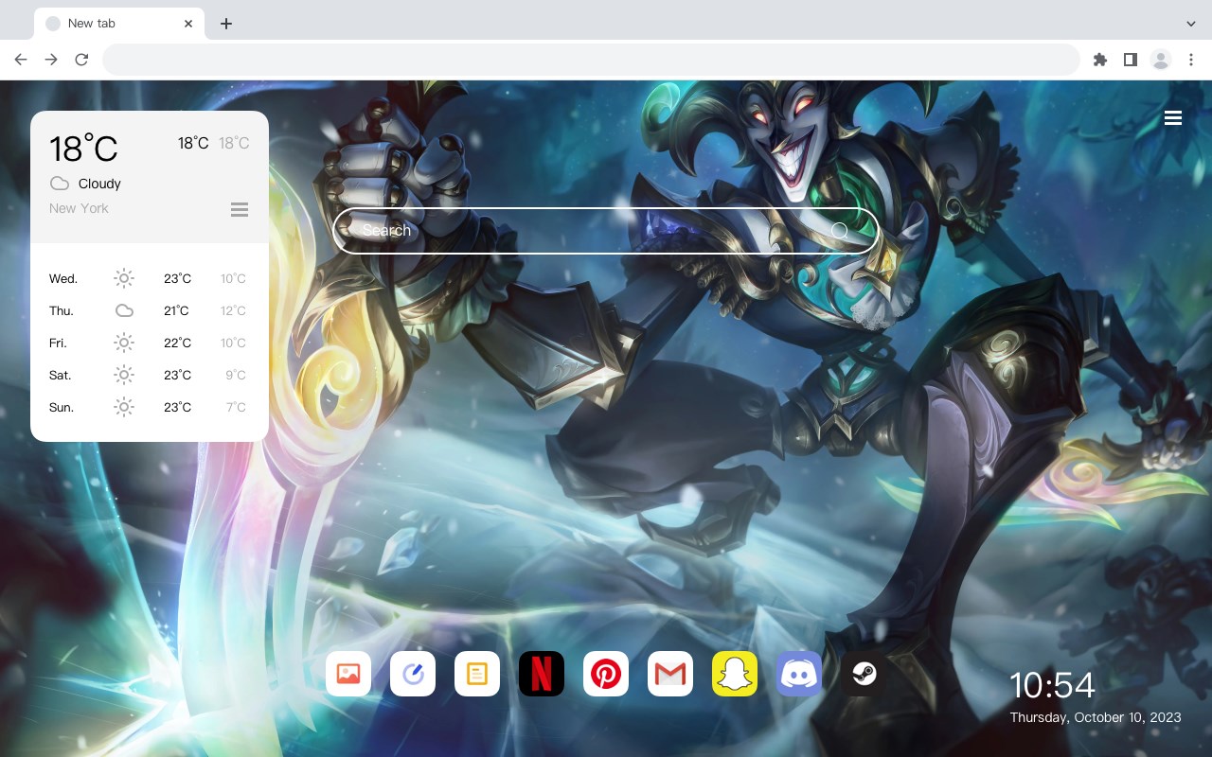Go back with the browser arrow
Image resolution: width=1212 pixels, height=757 pixels.
(21, 60)
